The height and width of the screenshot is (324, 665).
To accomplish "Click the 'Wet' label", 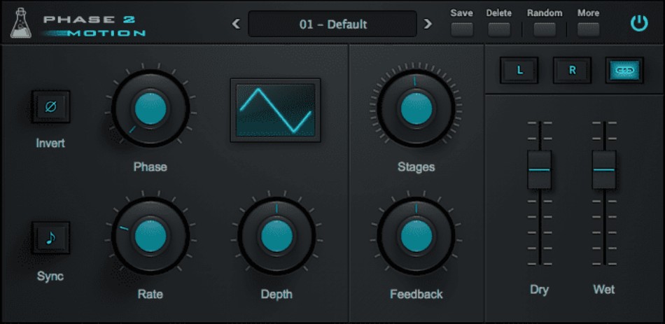I will coord(604,290).
